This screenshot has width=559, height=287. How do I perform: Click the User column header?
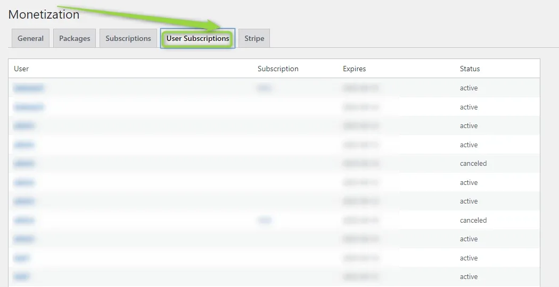tap(21, 69)
